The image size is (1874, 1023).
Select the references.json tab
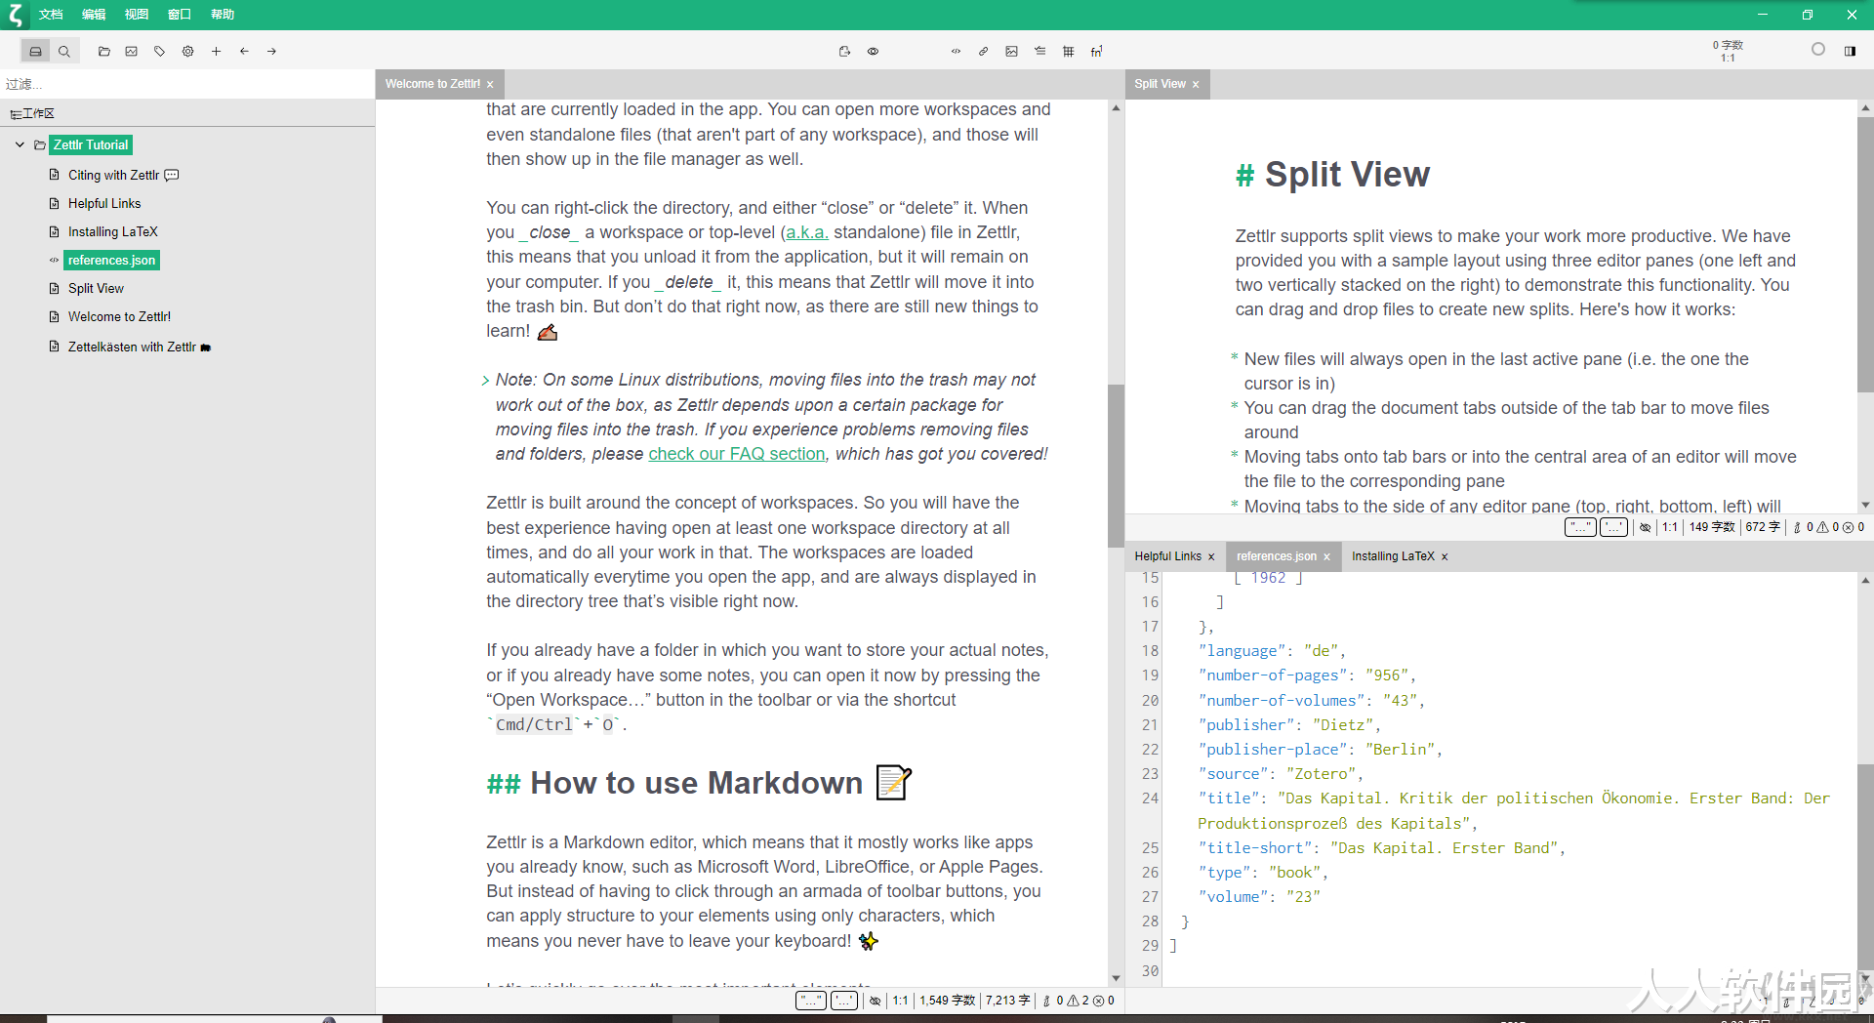(x=1276, y=556)
